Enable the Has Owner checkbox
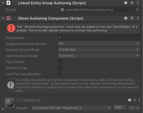 [60, 62]
